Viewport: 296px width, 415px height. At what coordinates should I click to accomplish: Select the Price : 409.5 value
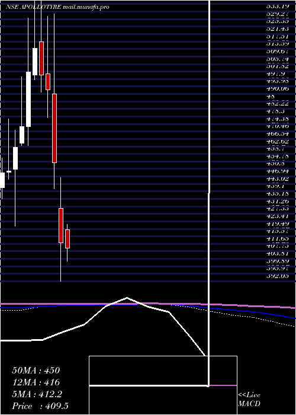coord(40,406)
